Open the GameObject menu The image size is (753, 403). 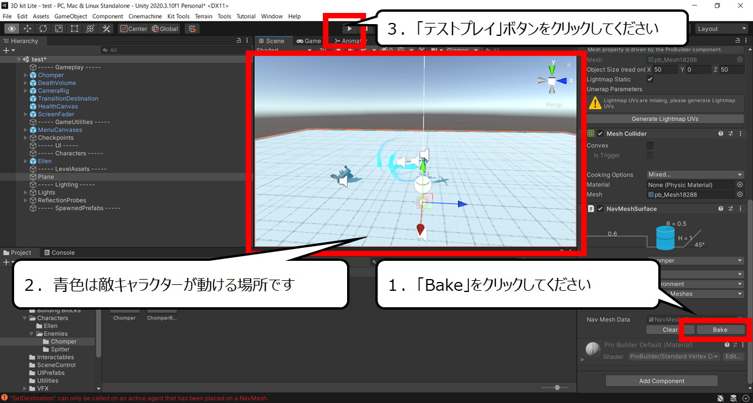click(71, 16)
